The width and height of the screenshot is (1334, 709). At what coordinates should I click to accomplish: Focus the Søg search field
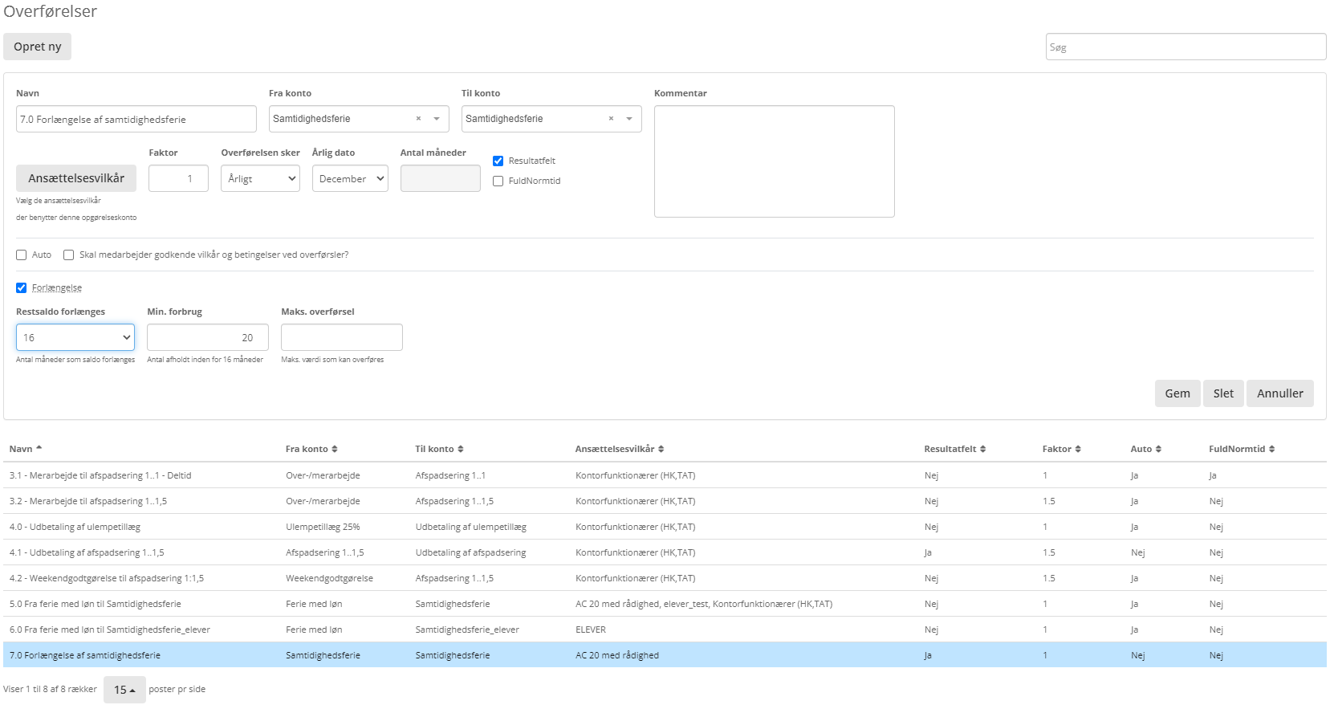click(1185, 47)
